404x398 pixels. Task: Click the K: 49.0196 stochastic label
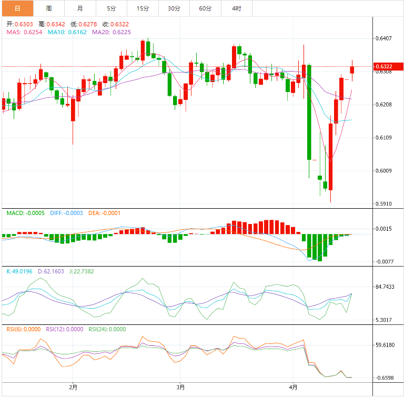[x=19, y=271]
